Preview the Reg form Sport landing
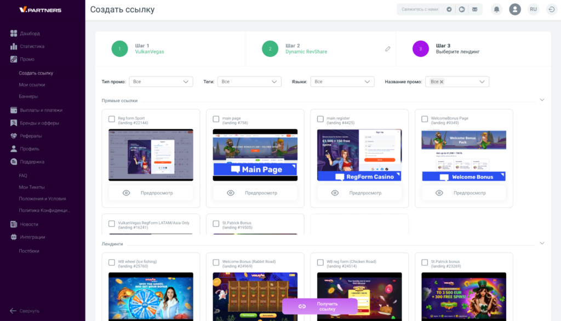The height and width of the screenshot is (321, 561). (151, 193)
